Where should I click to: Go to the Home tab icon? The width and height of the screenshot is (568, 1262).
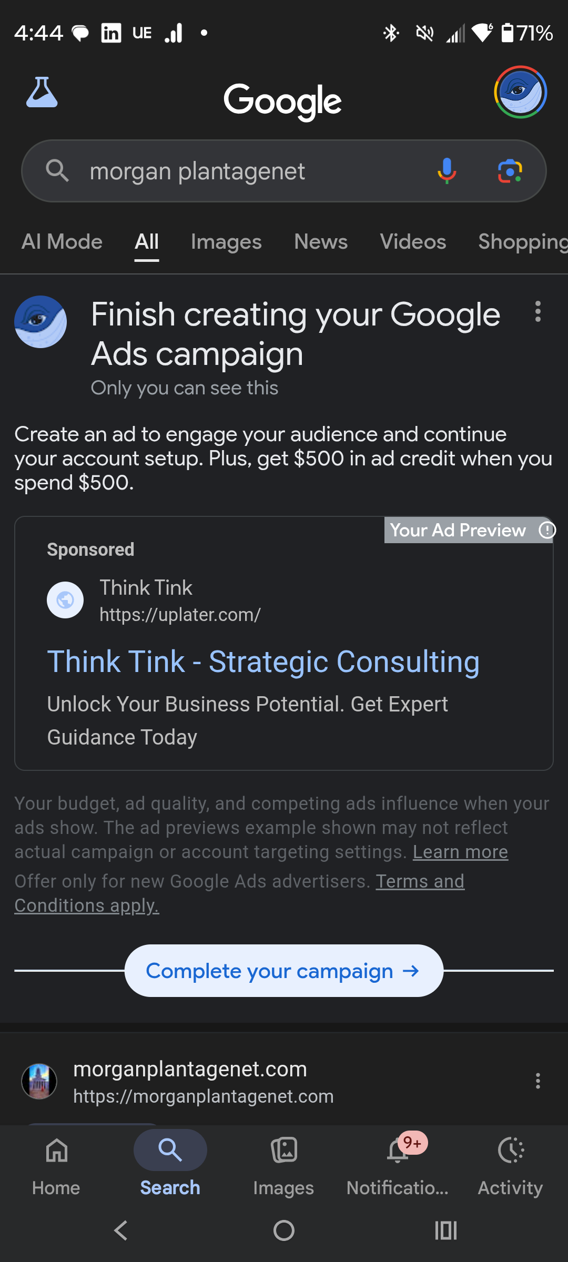click(x=56, y=1151)
